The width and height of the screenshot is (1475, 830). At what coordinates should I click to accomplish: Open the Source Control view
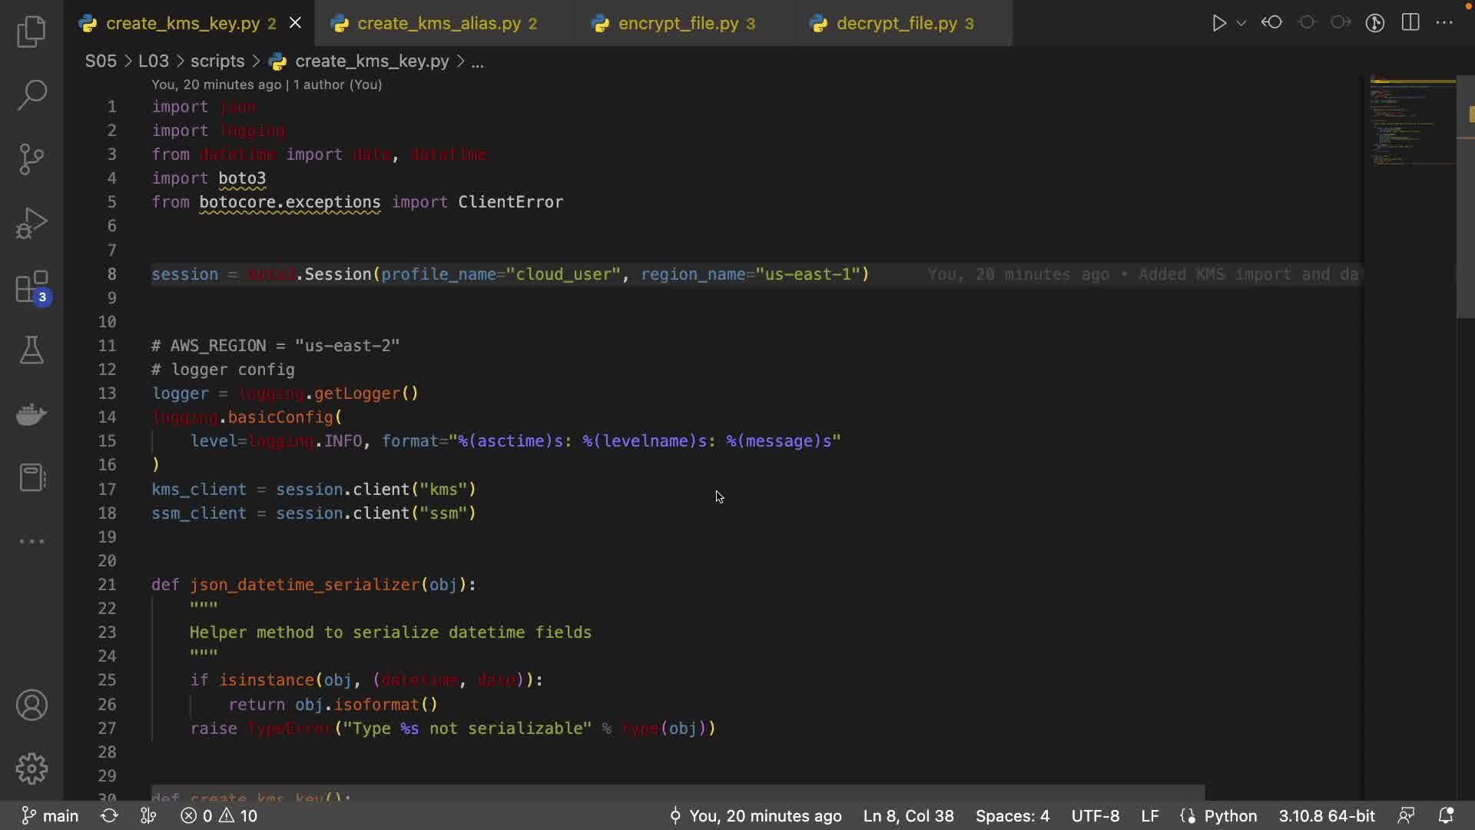pos(31,159)
